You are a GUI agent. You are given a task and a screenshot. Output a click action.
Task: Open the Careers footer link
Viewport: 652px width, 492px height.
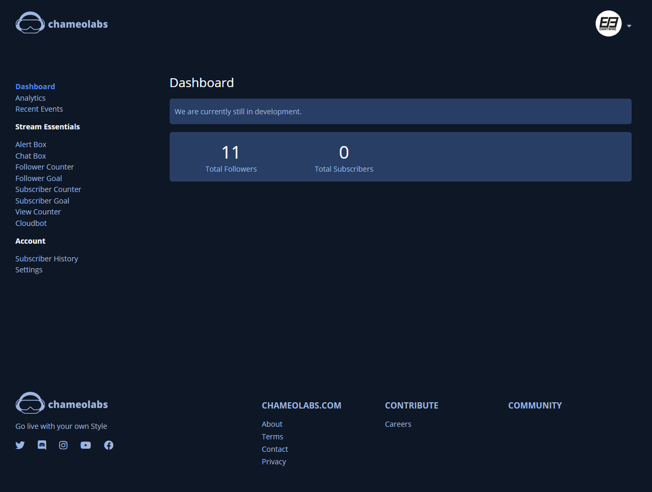pyautogui.click(x=398, y=424)
